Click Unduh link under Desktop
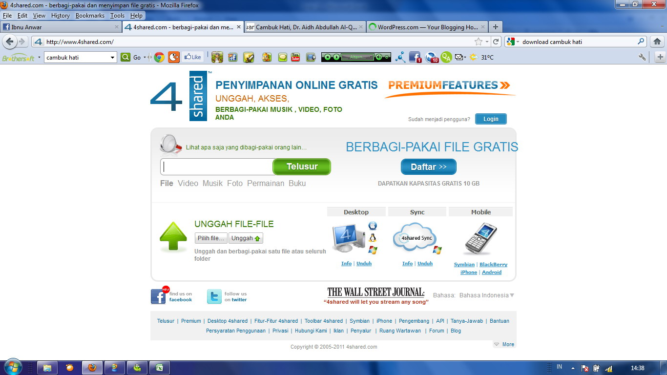The height and width of the screenshot is (375, 667). [x=364, y=264]
